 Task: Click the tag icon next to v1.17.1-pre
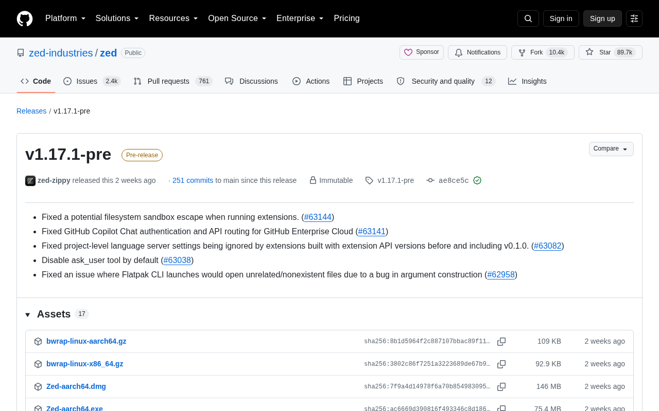click(x=369, y=180)
